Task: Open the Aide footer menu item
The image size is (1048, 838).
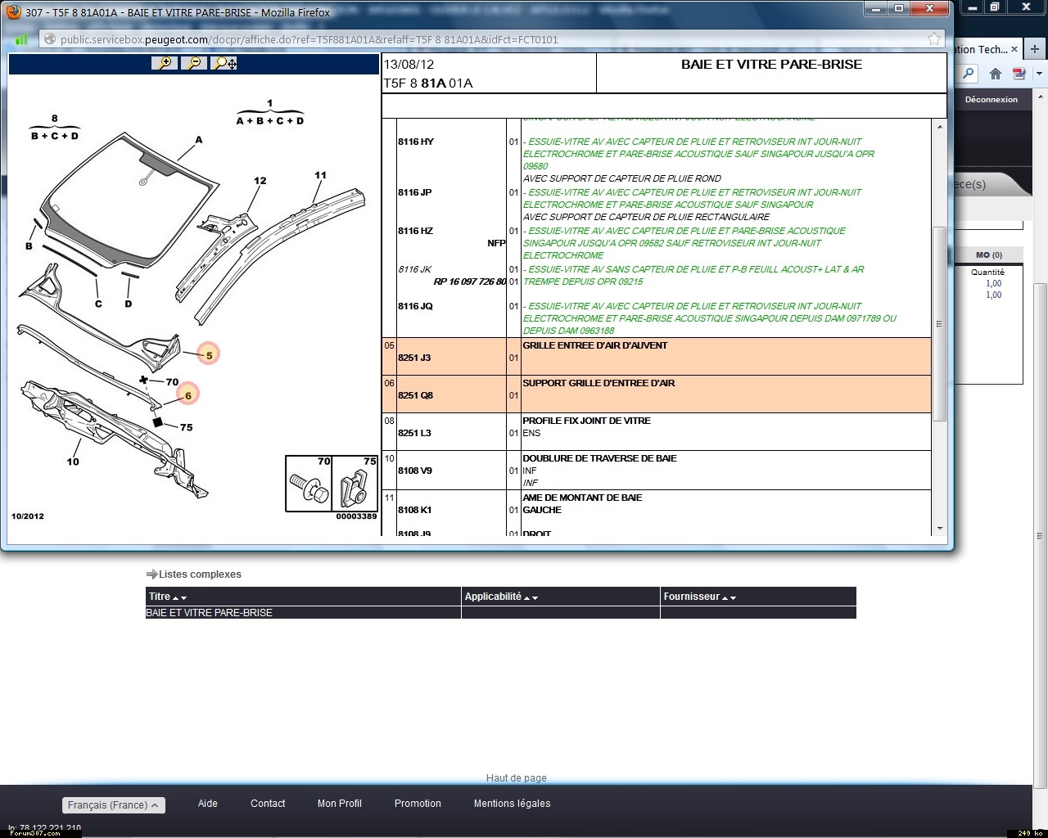Action: [x=208, y=804]
